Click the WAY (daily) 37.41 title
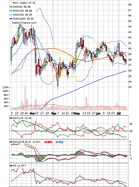Image resolution: width=139 pixels, height=187 pixels. click(x=24, y=3)
